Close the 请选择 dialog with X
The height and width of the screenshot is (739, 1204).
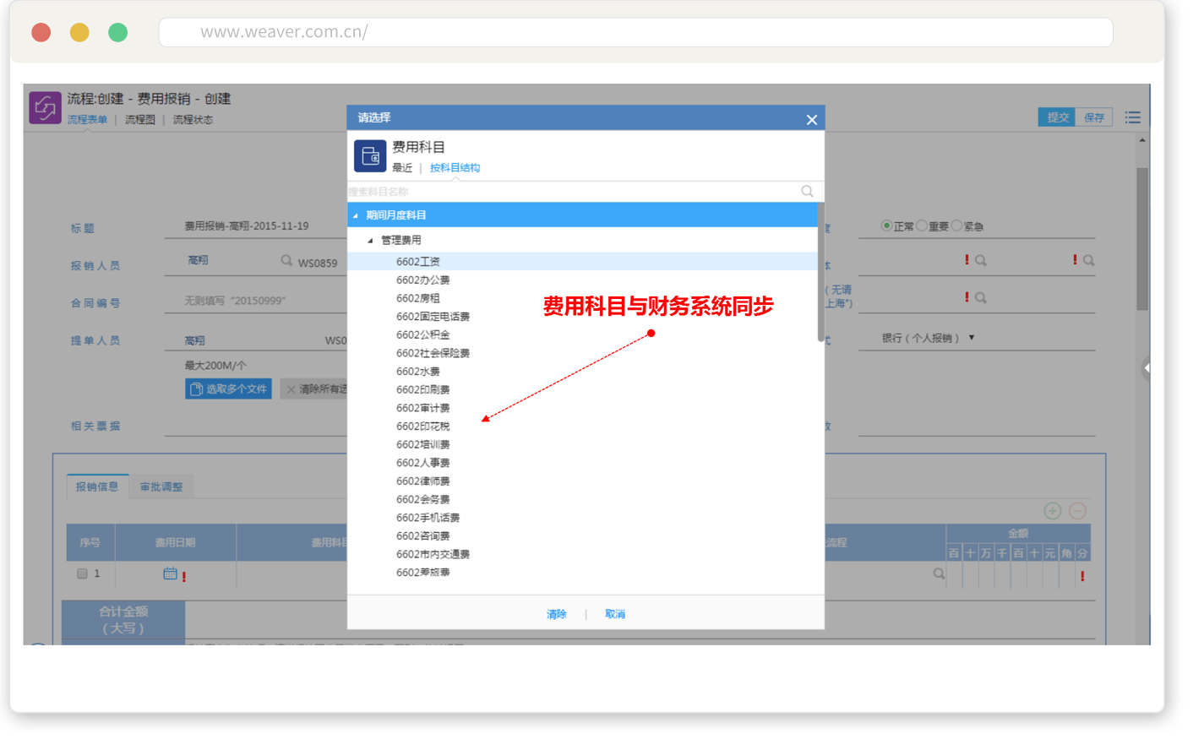point(811,120)
